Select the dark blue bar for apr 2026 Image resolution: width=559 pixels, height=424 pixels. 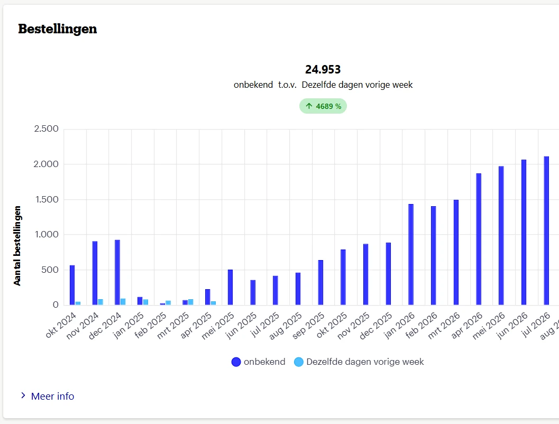479,239
